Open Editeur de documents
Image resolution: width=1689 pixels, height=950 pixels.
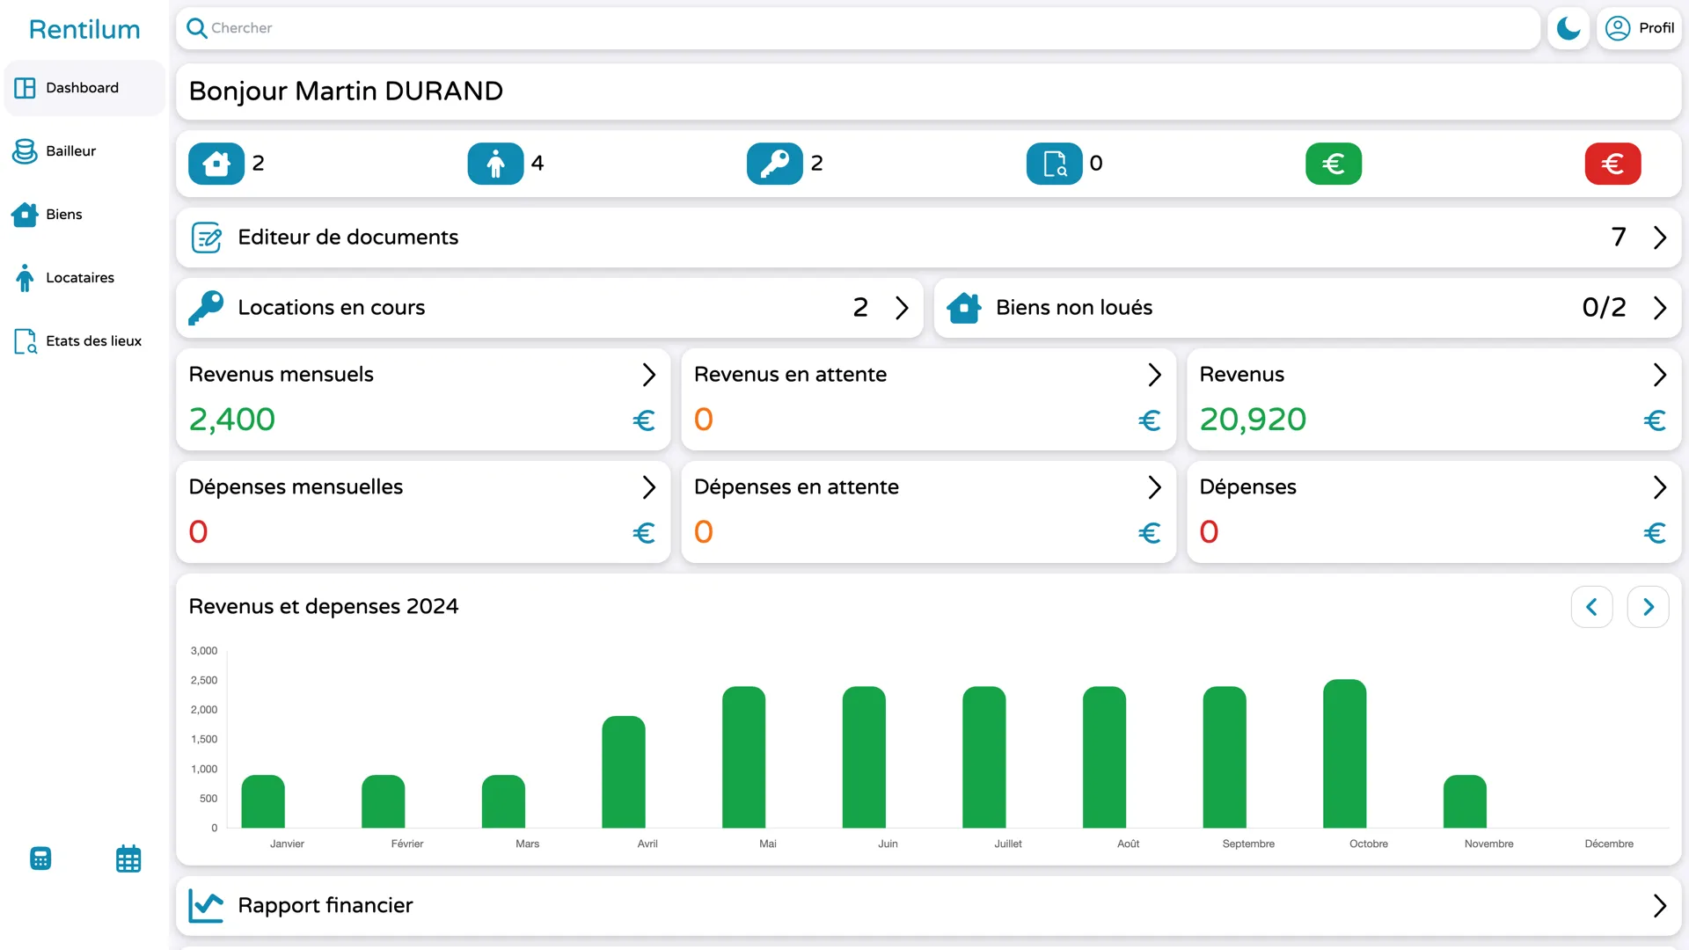[928, 237]
